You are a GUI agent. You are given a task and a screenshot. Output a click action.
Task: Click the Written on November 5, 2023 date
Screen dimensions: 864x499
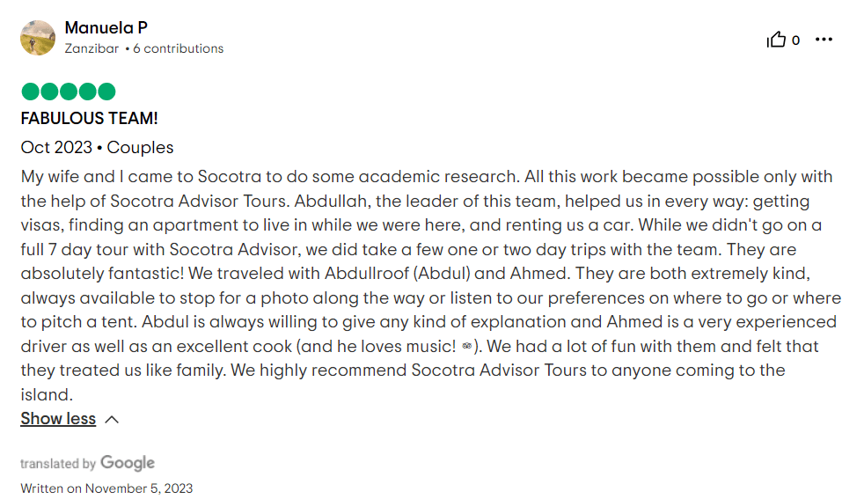click(x=106, y=488)
